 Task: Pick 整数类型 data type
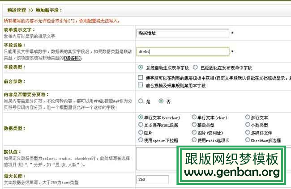[x=194, y=125]
